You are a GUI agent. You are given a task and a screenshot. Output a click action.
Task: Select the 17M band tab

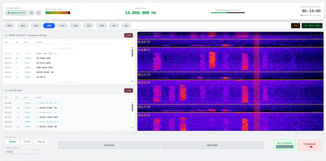pos(62,26)
